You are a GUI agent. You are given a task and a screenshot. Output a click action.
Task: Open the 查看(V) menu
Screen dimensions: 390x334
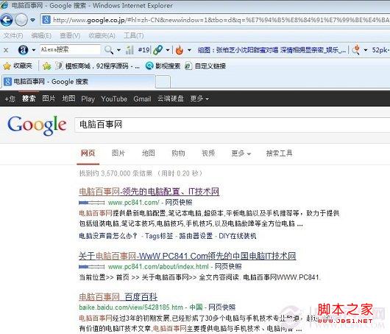click(x=70, y=35)
